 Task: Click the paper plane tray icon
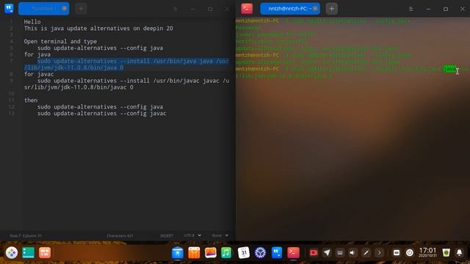(327, 252)
